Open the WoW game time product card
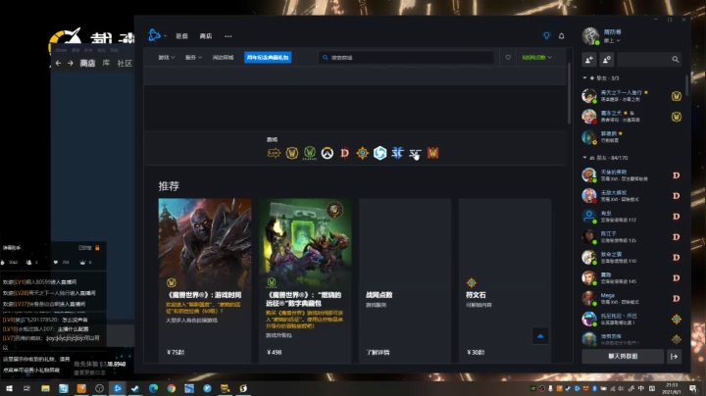This screenshot has width=706, height=396. click(x=205, y=280)
